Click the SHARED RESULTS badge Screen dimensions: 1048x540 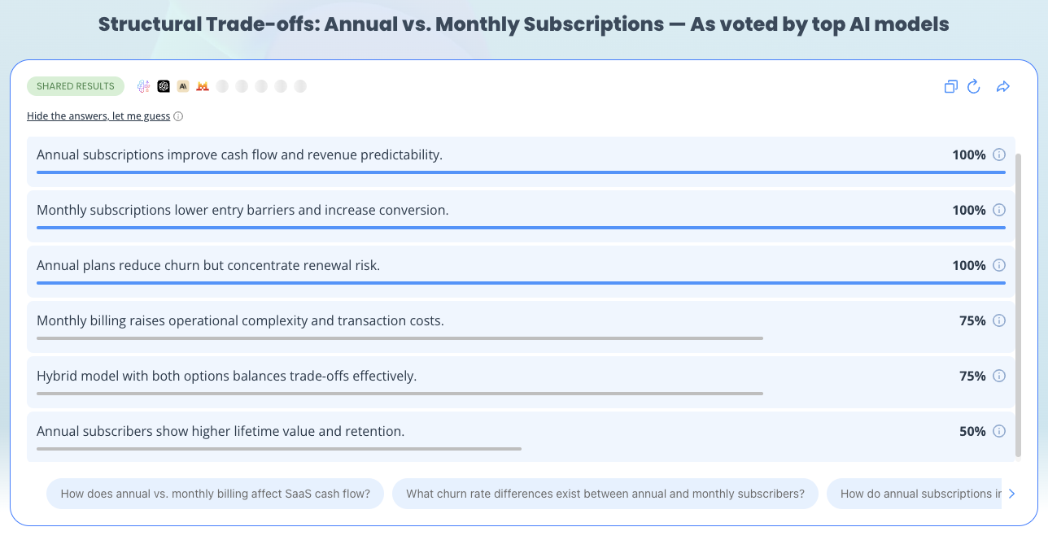point(76,86)
